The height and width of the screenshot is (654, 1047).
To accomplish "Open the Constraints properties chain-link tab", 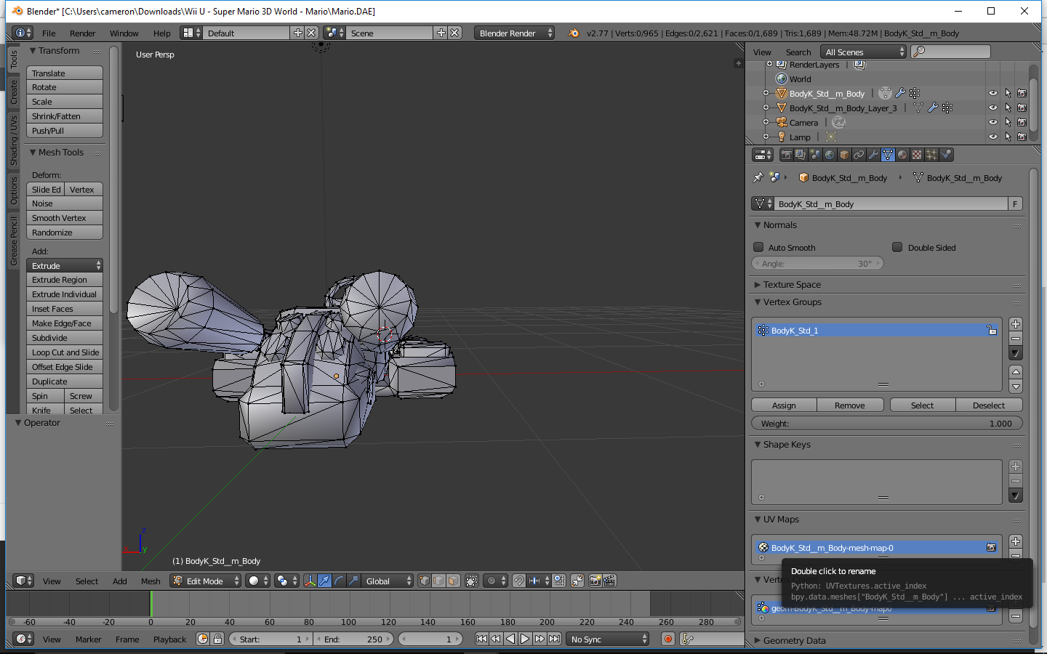I will coord(859,155).
